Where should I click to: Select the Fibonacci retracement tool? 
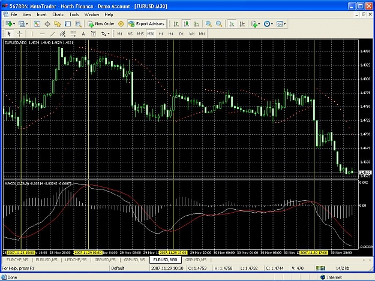[73, 34]
